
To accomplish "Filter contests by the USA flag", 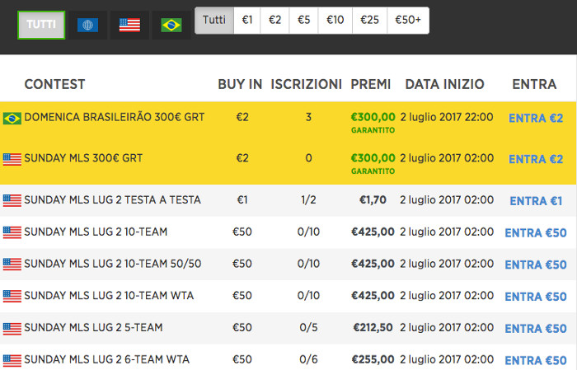I will pyautogui.click(x=129, y=25).
